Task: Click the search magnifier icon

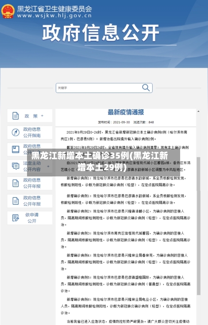Action: pos(146,88)
